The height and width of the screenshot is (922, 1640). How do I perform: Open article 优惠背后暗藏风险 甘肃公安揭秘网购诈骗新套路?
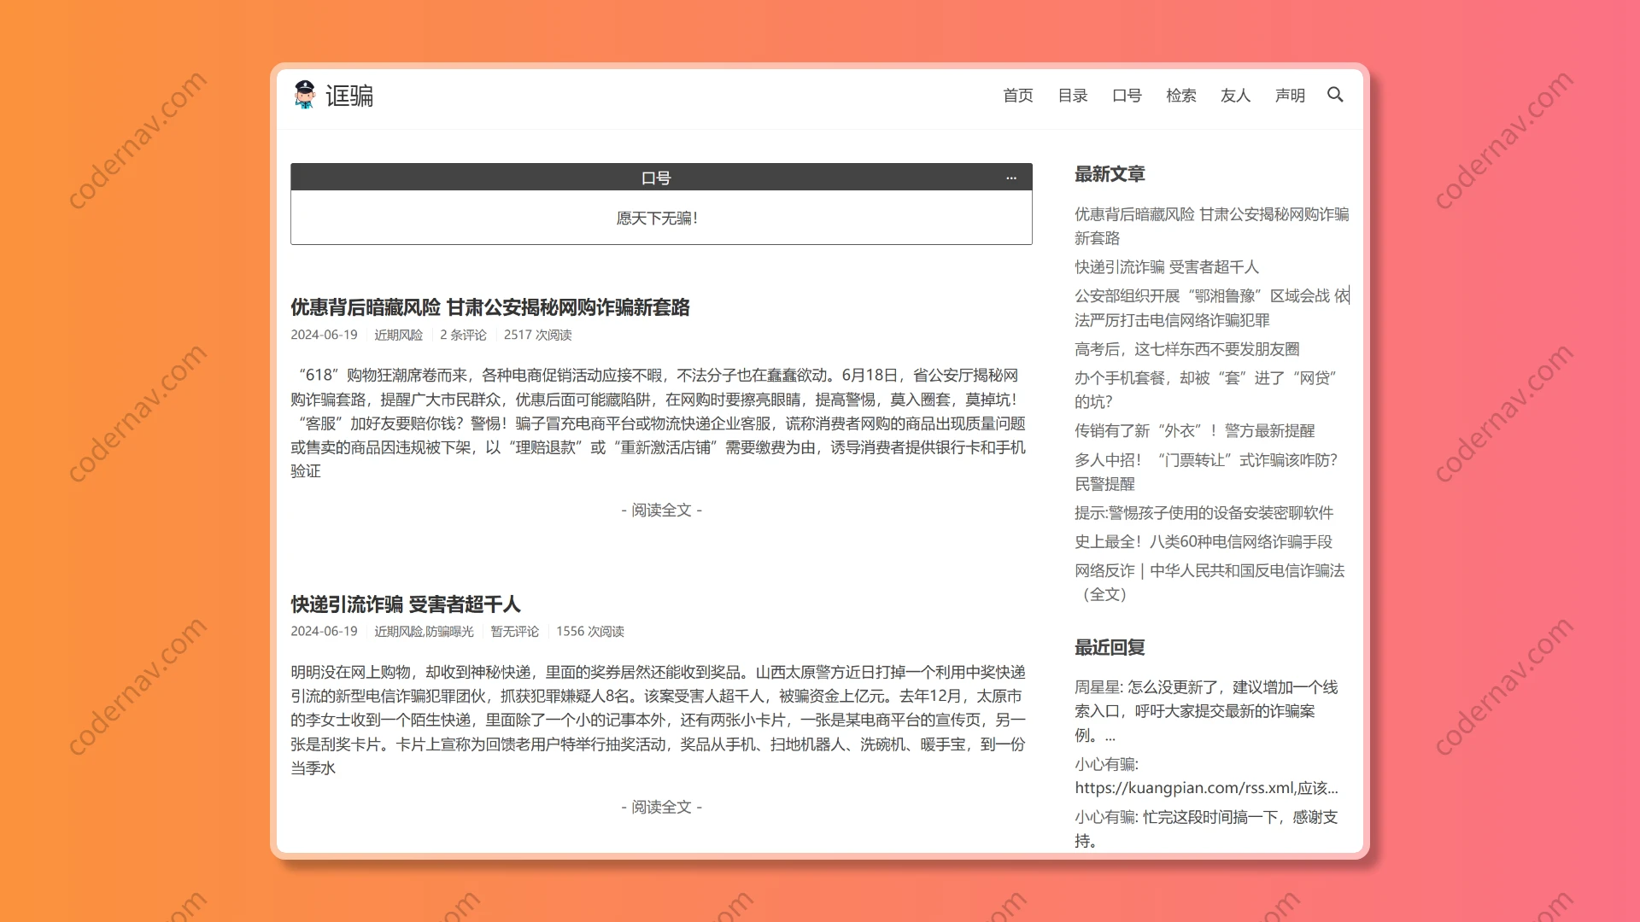pyautogui.click(x=491, y=308)
